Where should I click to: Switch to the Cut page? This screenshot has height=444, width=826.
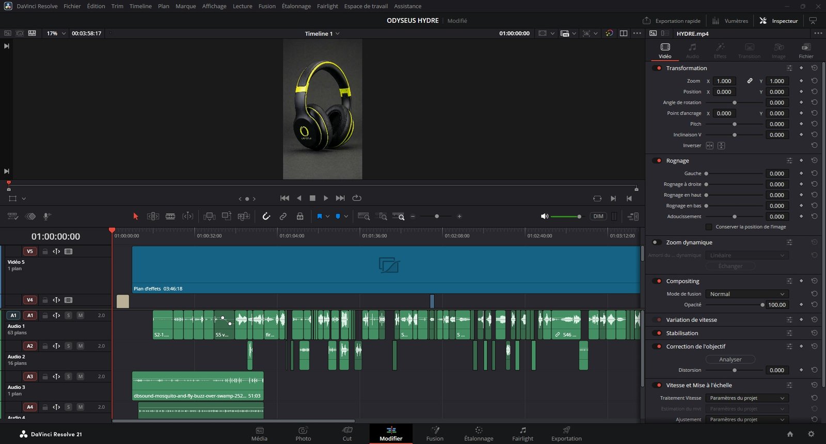(347, 434)
